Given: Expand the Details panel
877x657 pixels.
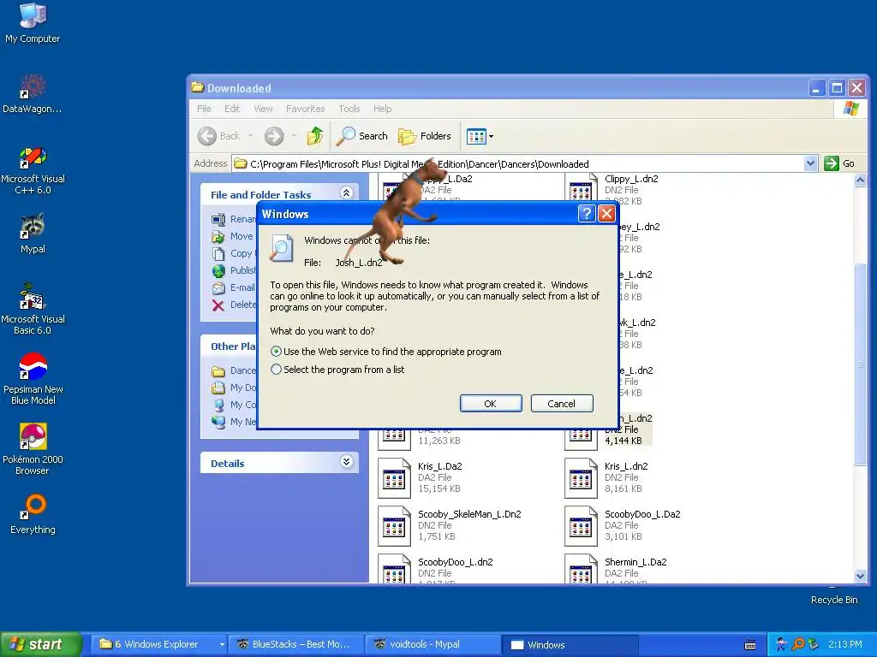Looking at the screenshot, I should (x=346, y=461).
